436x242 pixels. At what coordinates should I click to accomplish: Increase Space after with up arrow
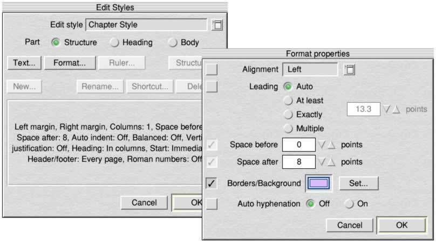click(332, 162)
